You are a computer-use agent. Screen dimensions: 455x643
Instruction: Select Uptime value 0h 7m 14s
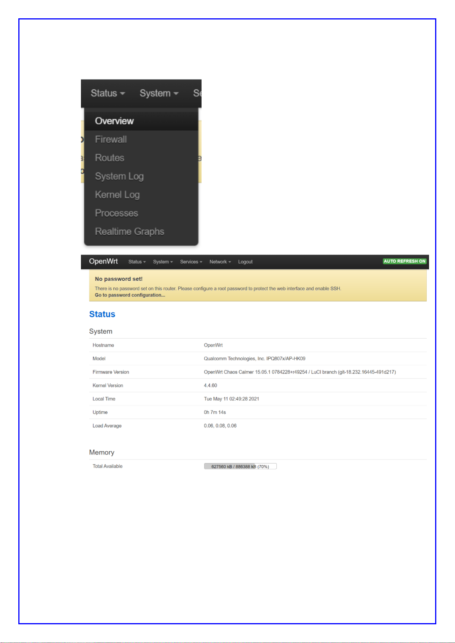215,412
